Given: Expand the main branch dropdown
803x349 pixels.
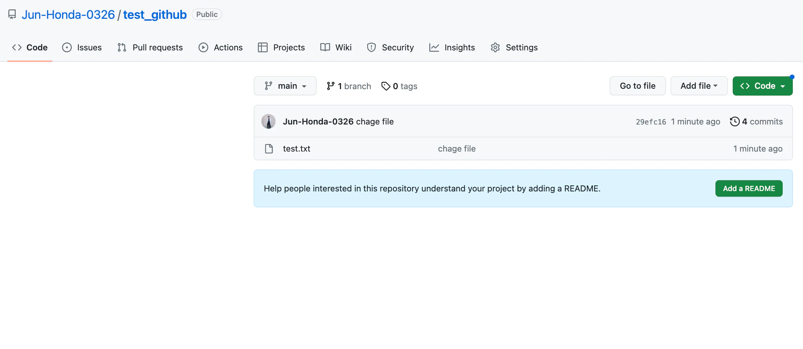Looking at the screenshot, I should [x=285, y=86].
